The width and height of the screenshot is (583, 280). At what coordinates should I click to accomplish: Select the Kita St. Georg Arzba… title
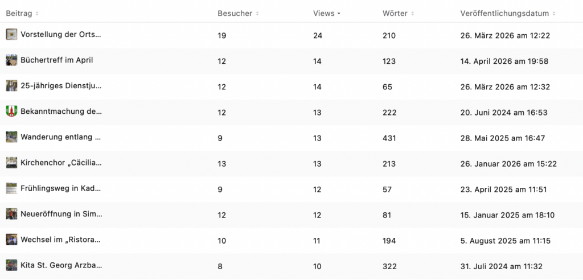pos(61,266)
